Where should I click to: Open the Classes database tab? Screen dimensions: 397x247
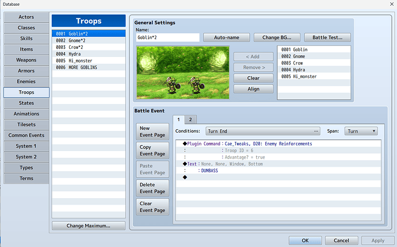pos(26,28)
